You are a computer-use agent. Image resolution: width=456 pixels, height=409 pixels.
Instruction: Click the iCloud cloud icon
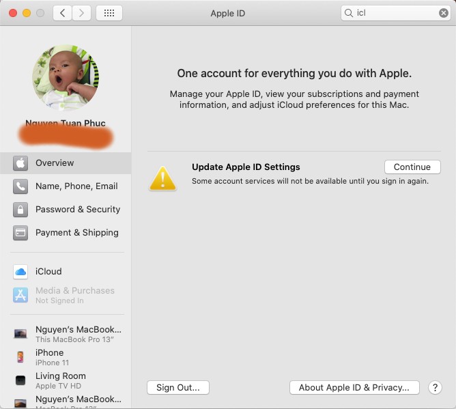[x=20, y=272]
